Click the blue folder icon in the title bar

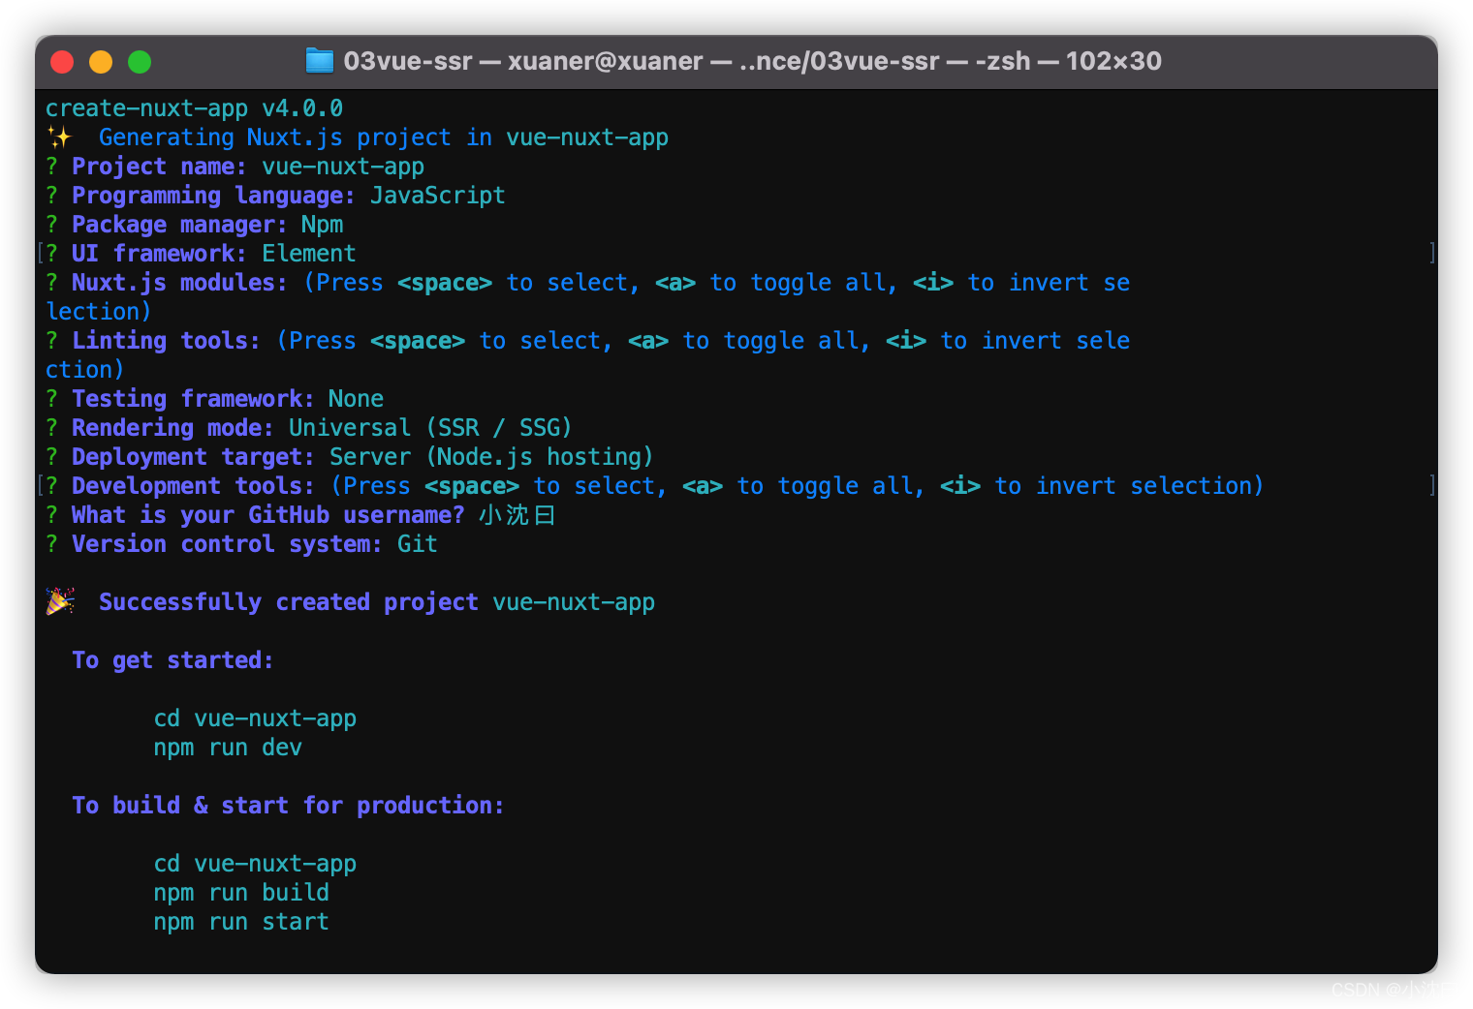click(x=319, y=61)
